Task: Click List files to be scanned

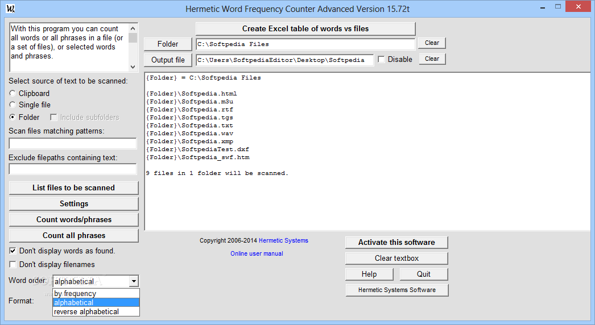Action: (x=73, y=188)
